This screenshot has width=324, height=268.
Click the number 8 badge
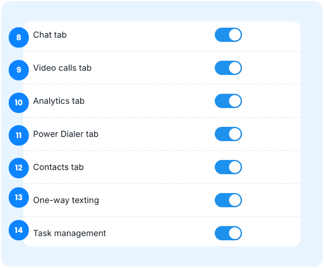point(19,38)
